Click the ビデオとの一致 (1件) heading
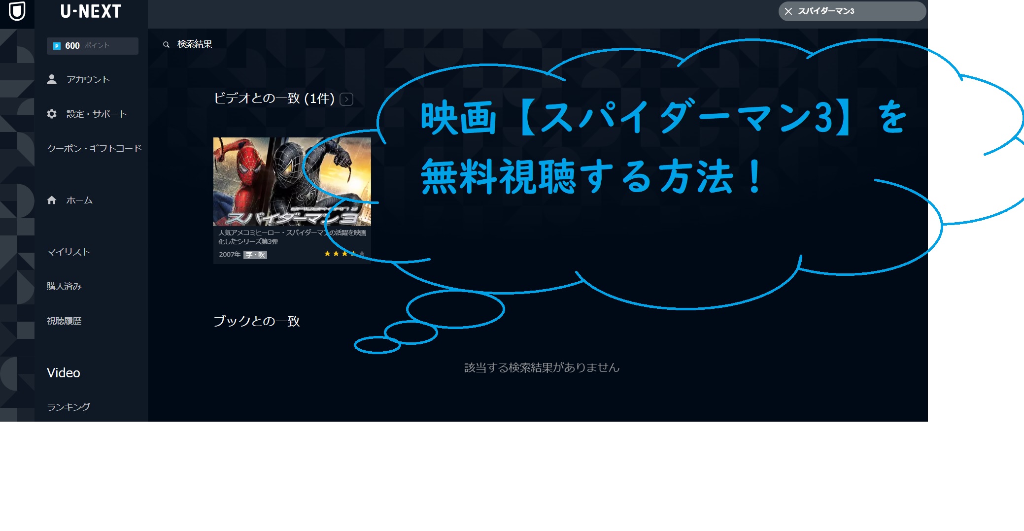The image size is (1024, 531). tap(274, 99)
